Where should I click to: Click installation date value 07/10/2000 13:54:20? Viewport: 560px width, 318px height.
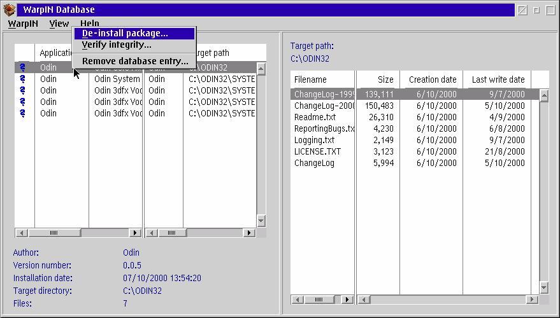pos(162,278)
